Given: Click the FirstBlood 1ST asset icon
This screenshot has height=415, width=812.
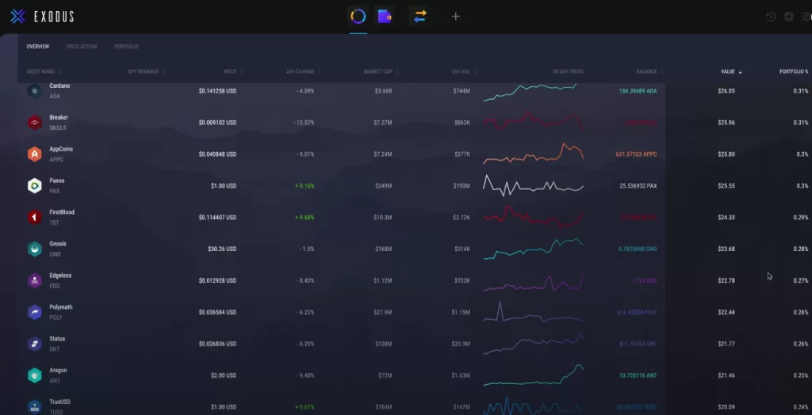Looking at the screenshot, I should tap(35, 217).
